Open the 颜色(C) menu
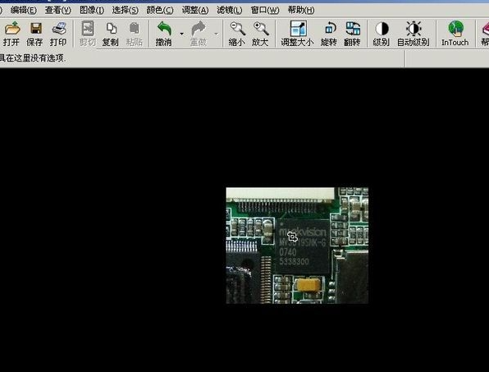The width and height of the screenshot is (489, 372). 160,11
